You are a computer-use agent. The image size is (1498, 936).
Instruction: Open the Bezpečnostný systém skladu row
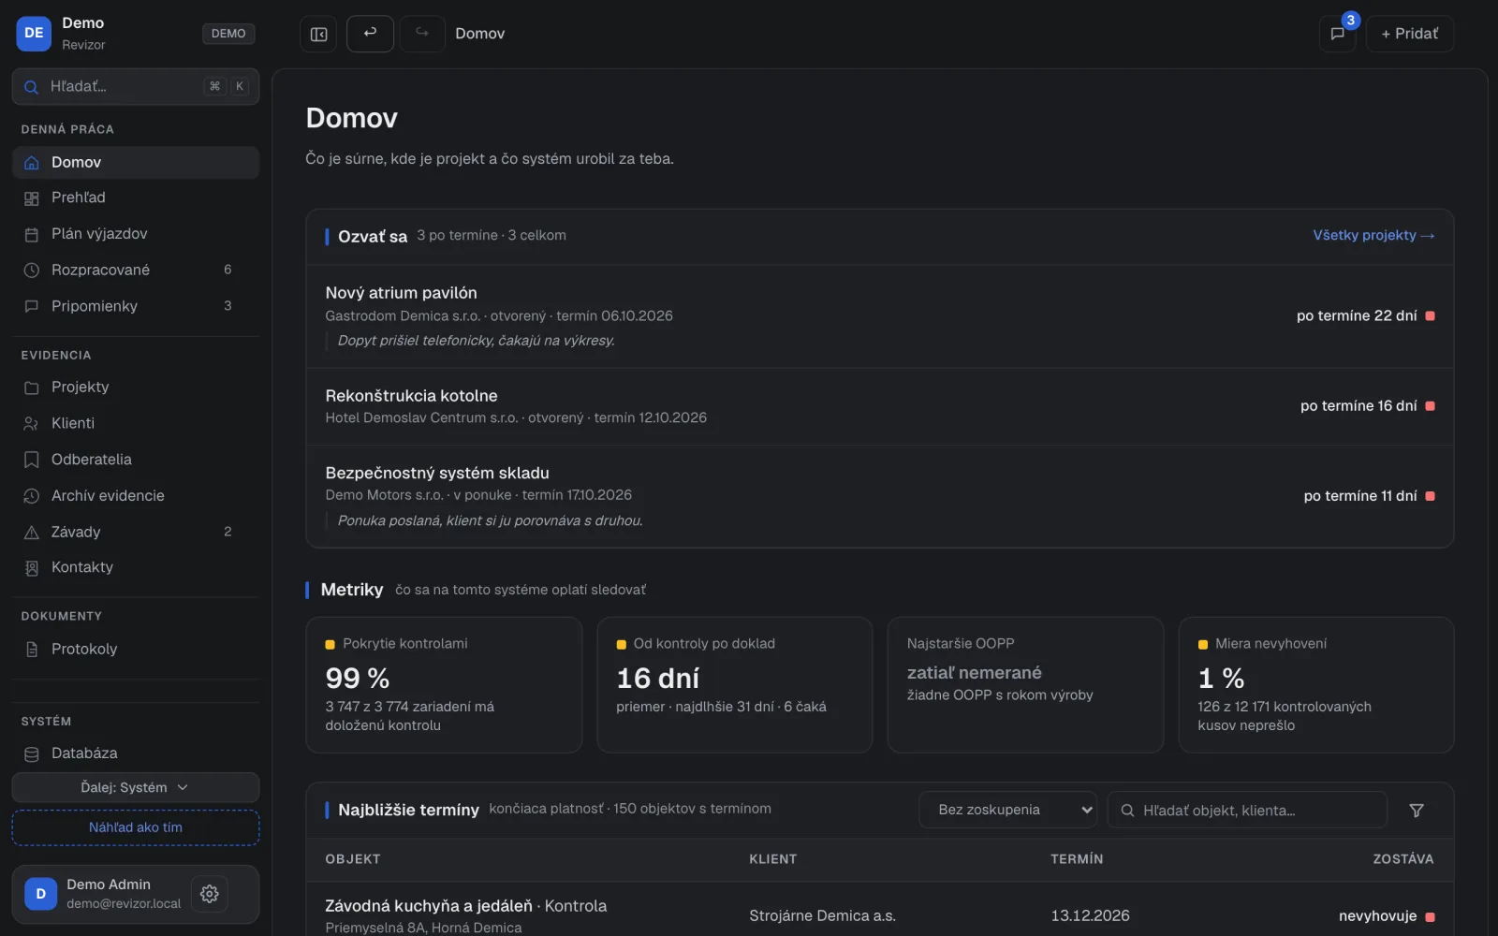879,496
